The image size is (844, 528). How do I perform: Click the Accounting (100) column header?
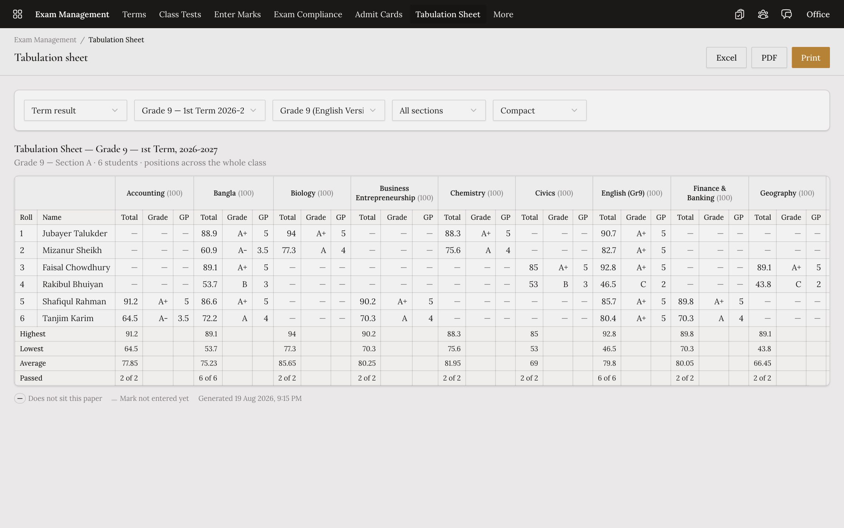point(154,193)
